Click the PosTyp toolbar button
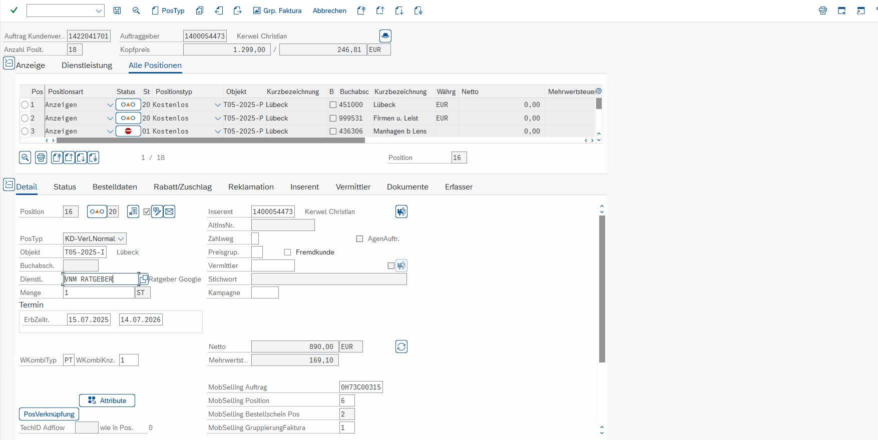 [168, 10]
